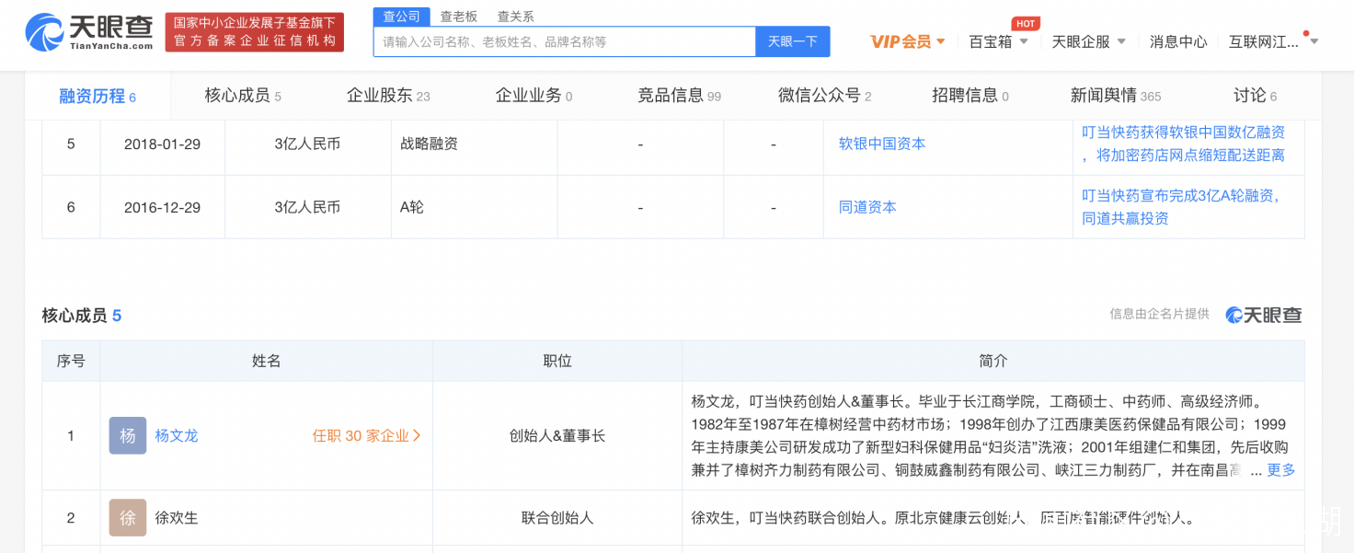
Task: Switch to the 核心成员 tab
Action: point(243,95)
